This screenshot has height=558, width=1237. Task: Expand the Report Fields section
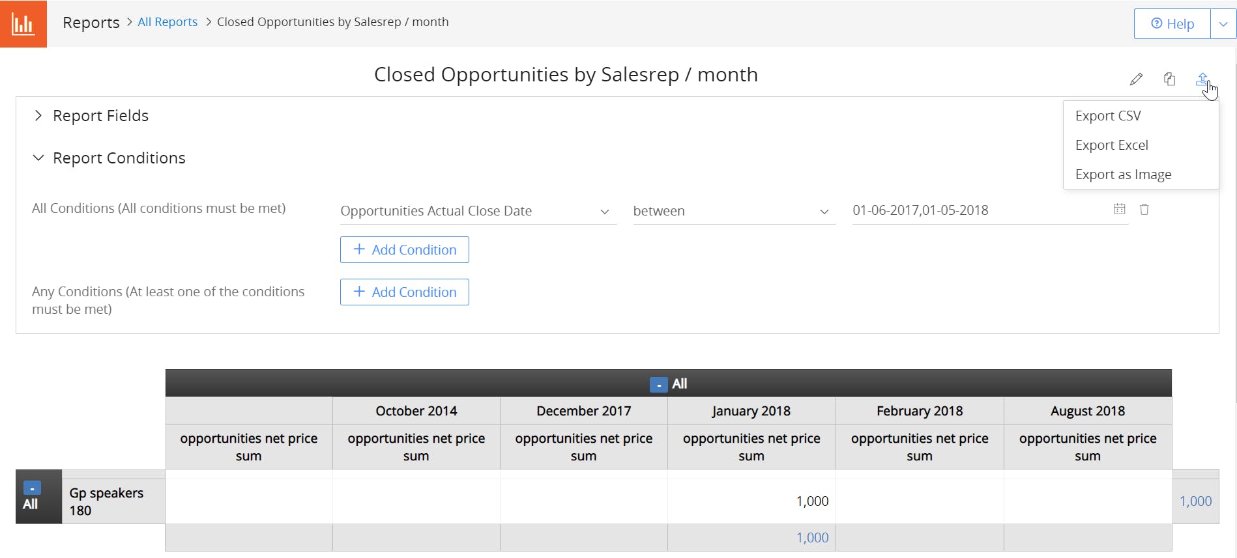tap(38, 116)
